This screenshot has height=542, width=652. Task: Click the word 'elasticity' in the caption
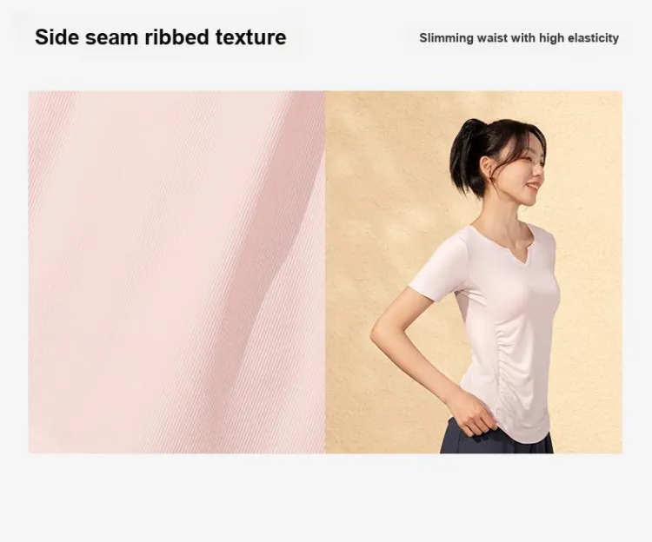[594, 38]
